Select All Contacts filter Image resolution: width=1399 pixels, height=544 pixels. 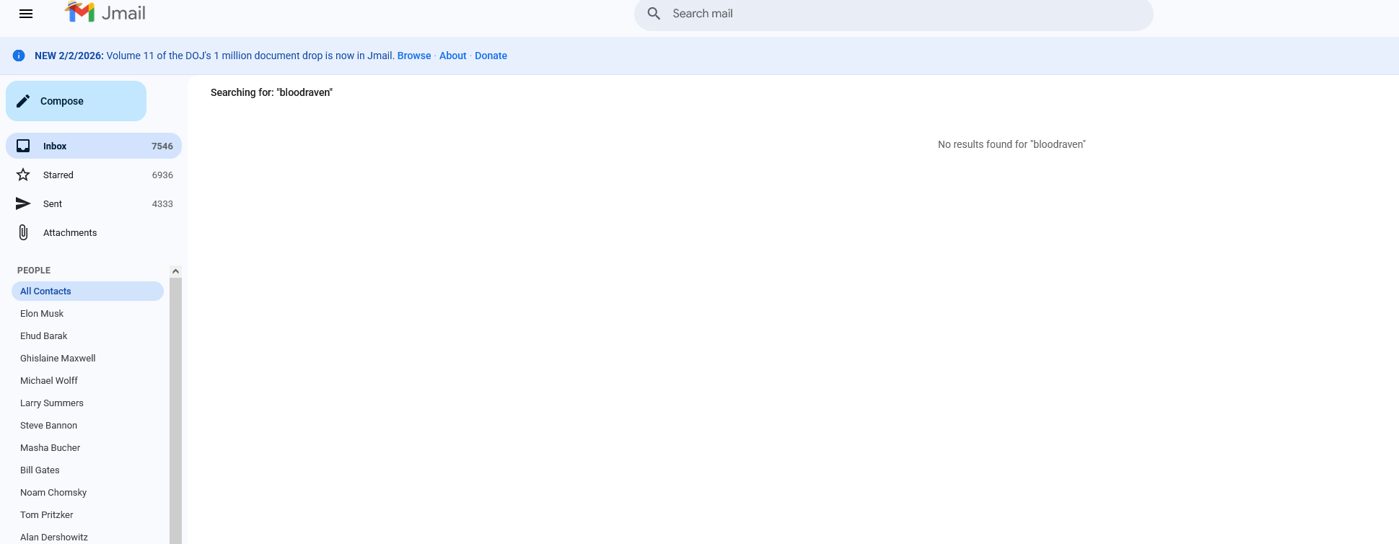tap(87, 291)
